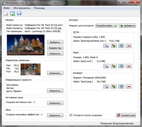Remove the Конверт output entry
The width and height of the screenshot is (142, 127).
pos(129,86)
